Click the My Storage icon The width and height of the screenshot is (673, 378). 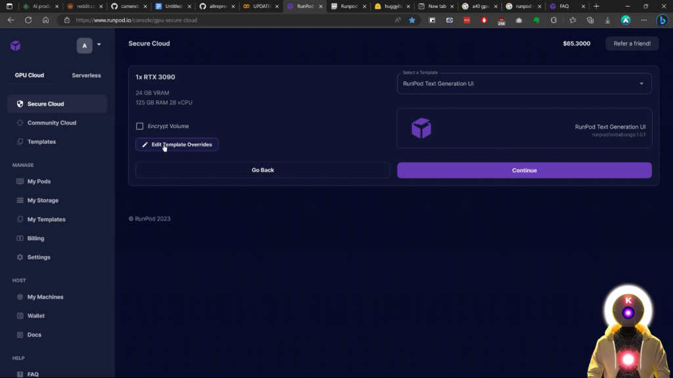point(20,200)
